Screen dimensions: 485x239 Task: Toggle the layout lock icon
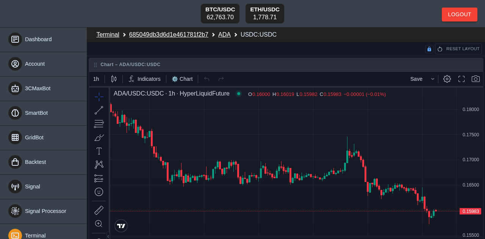[429, 49]
